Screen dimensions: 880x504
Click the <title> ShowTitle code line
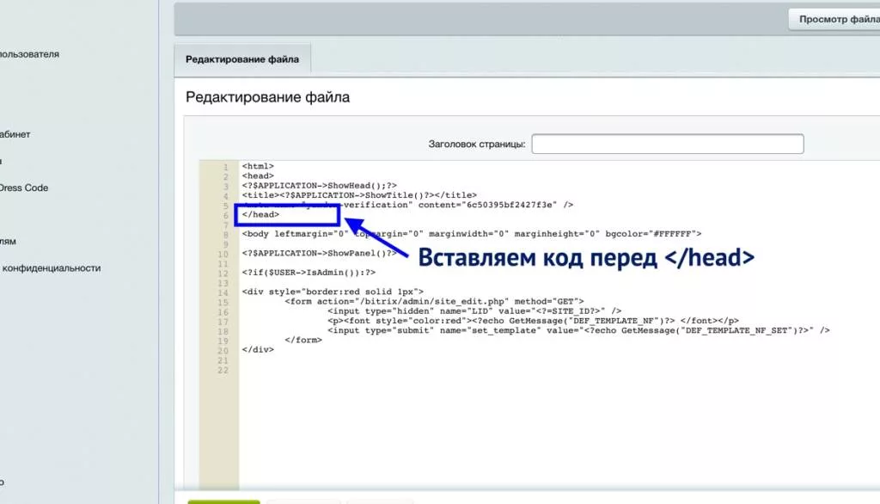pyautogui.click(x=359, y=195)
